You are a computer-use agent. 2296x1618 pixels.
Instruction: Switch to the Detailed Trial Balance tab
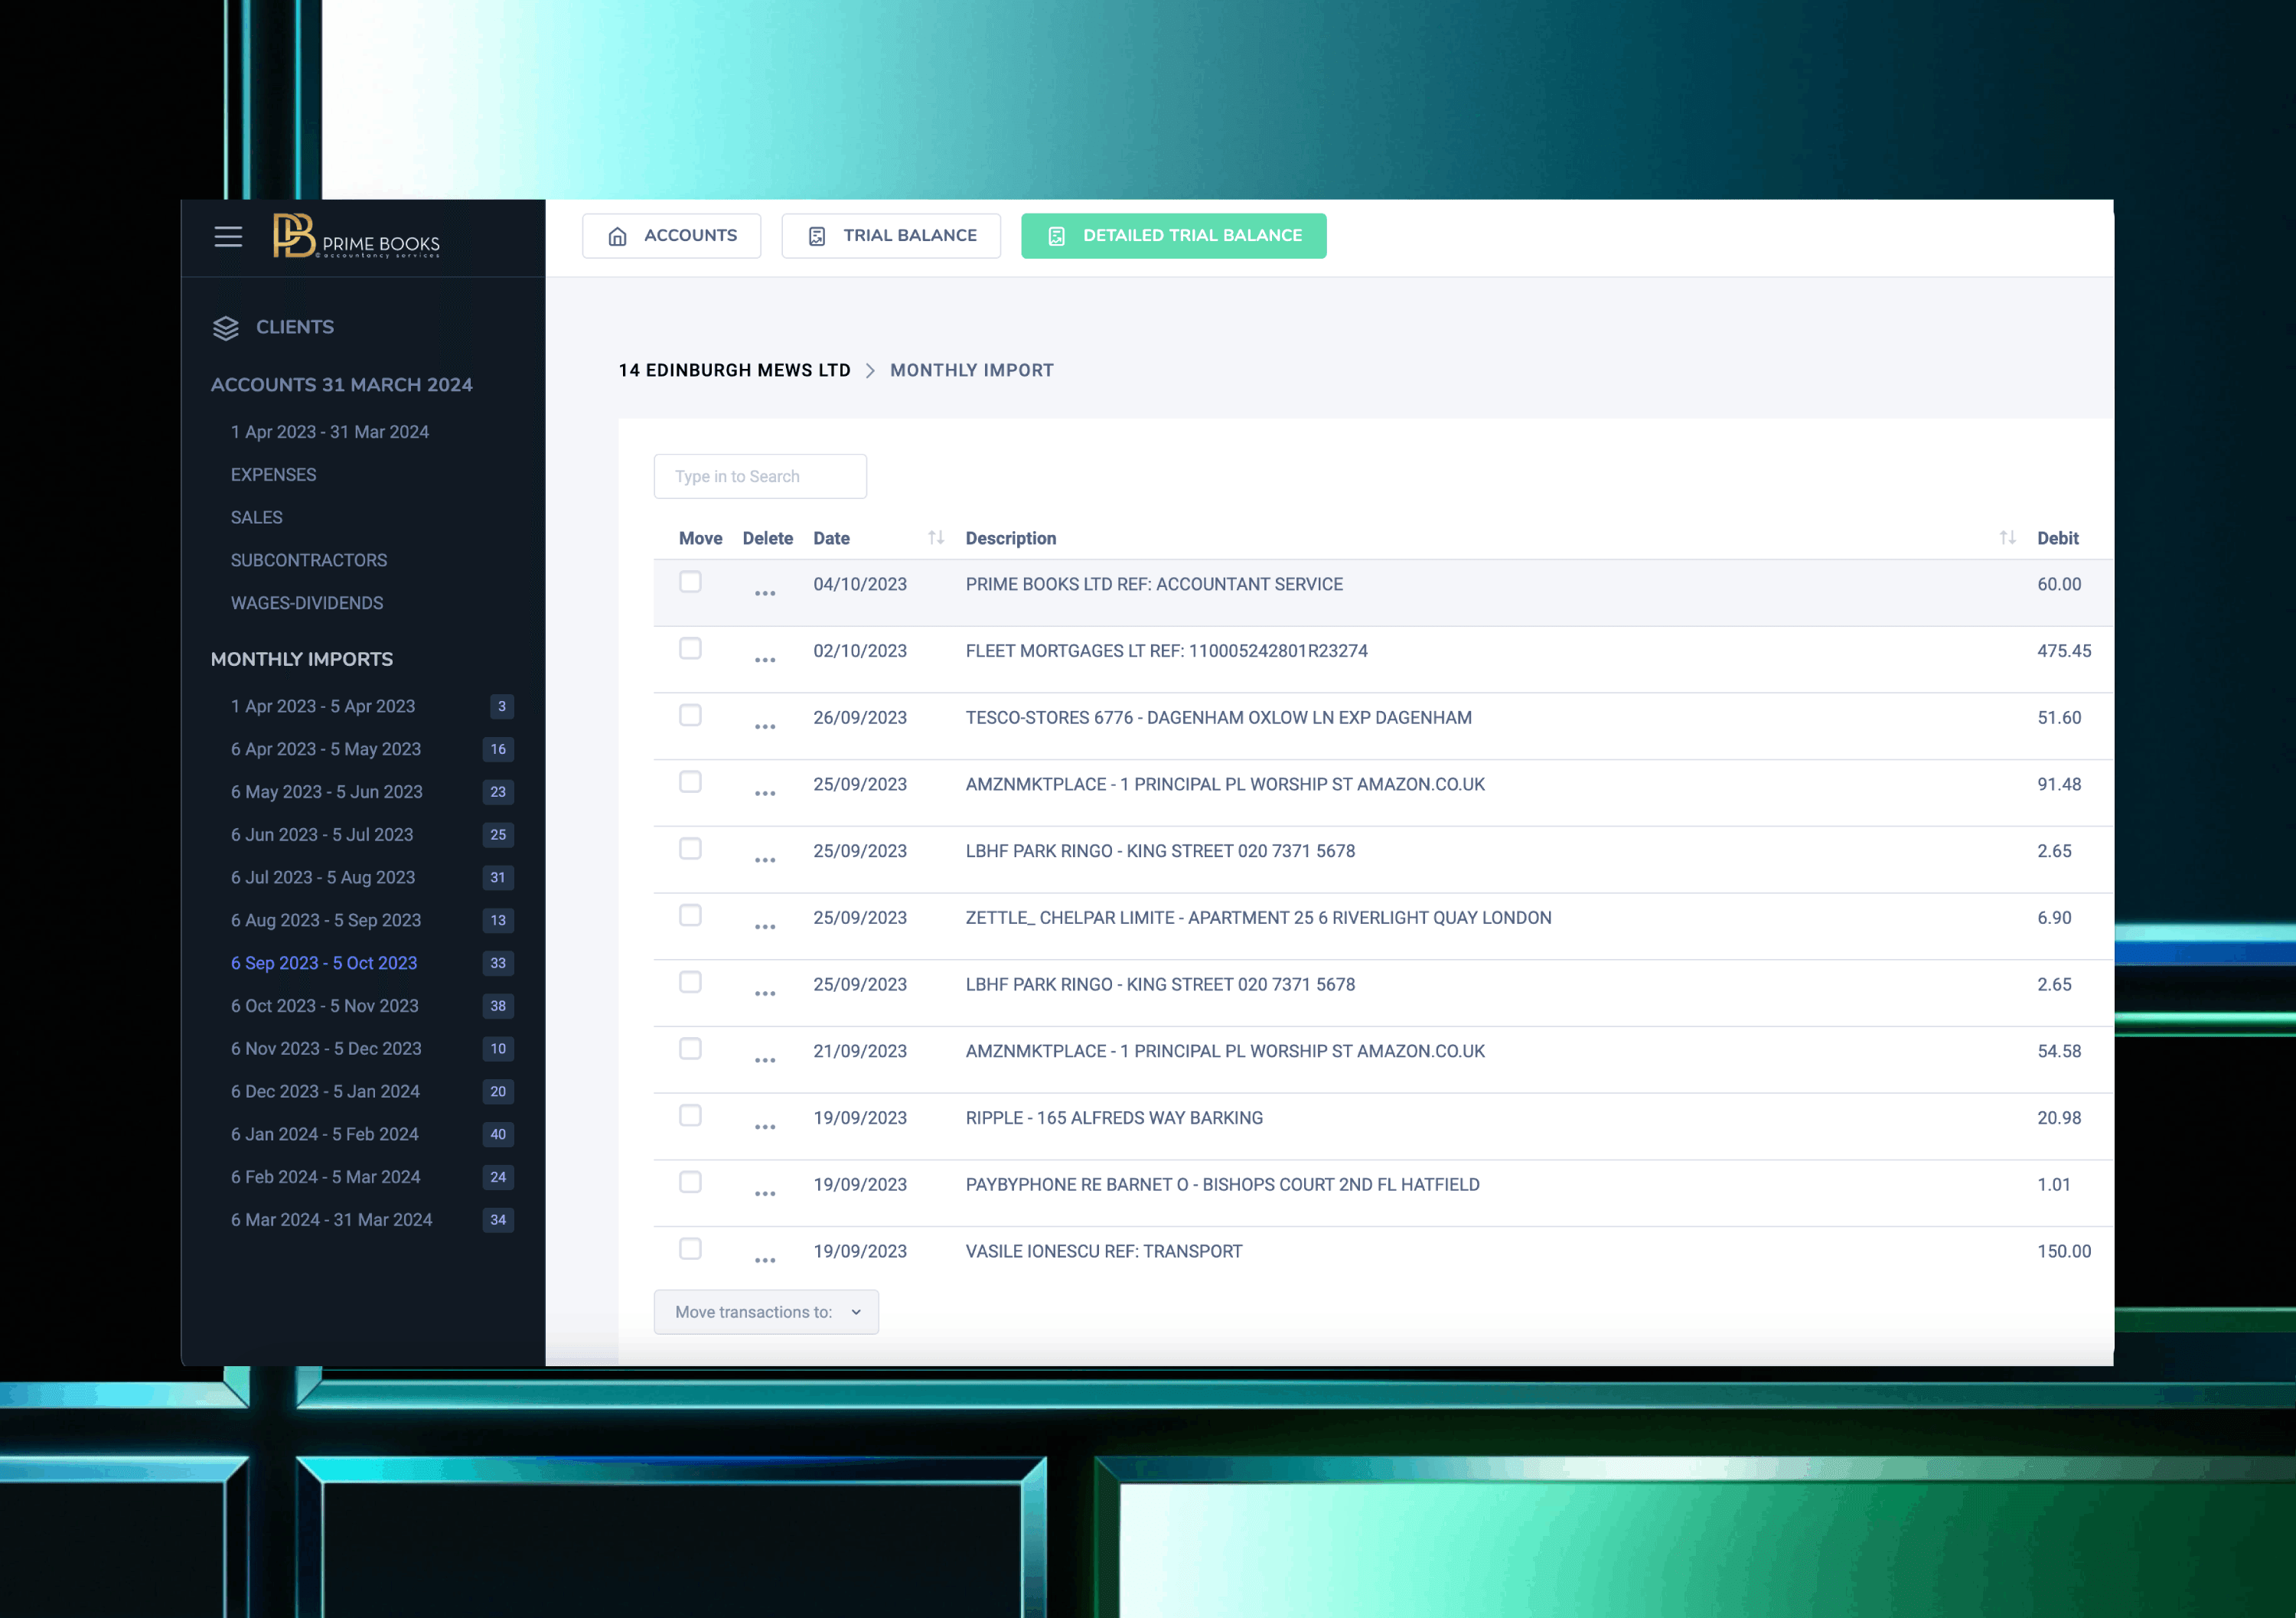1174,236
